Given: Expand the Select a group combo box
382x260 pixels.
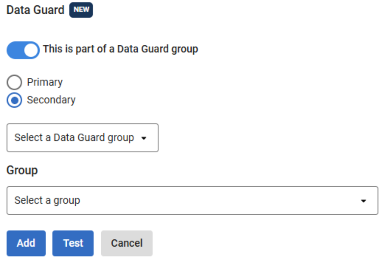Looking at the screenshot, I should tap(192, 200).
